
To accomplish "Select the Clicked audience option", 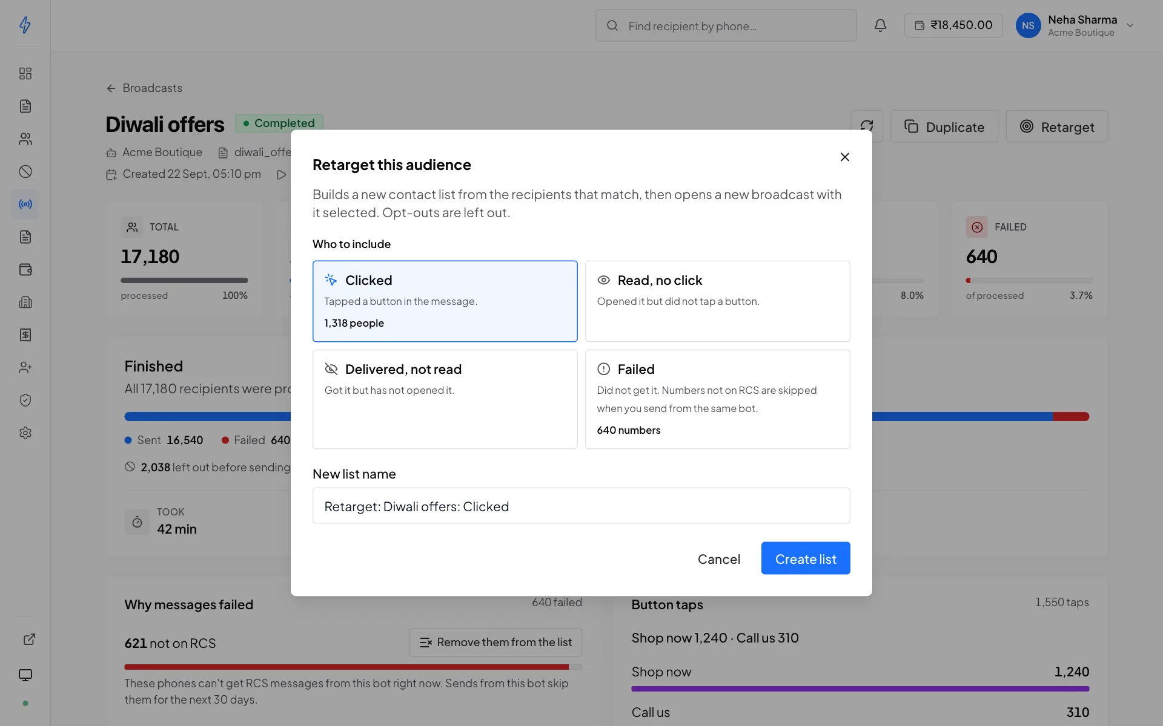I will click(445, 301).
